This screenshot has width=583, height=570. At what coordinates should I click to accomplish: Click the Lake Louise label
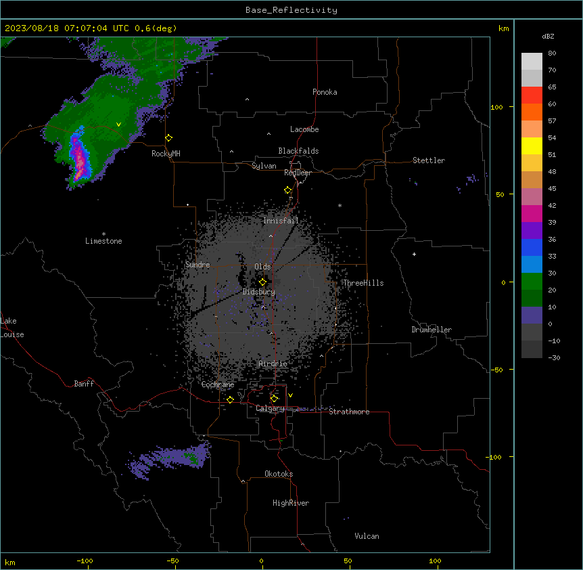coord(12,328)
